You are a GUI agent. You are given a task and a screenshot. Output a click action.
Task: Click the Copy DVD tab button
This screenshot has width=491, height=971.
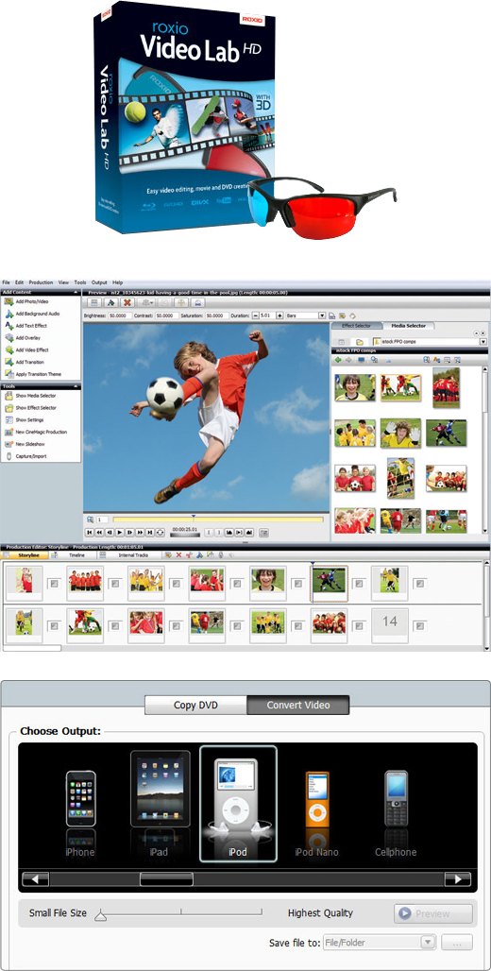pos(195,706)
